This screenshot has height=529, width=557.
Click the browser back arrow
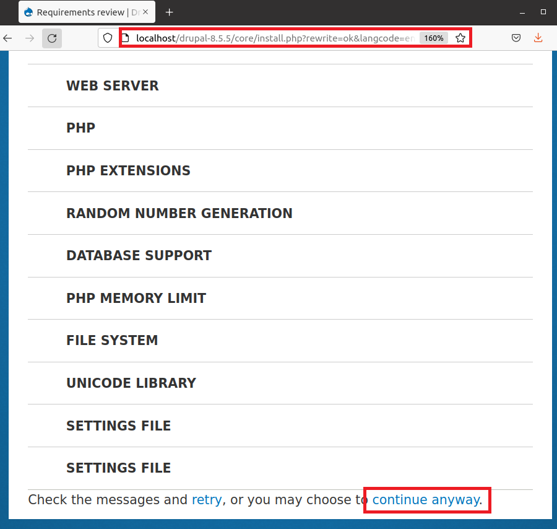click(7, 38)
